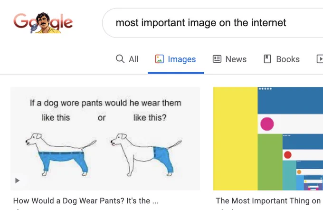Select the yellow block in the right thumbnail
This screenshot has height=210, width=323.
point(235,138)
